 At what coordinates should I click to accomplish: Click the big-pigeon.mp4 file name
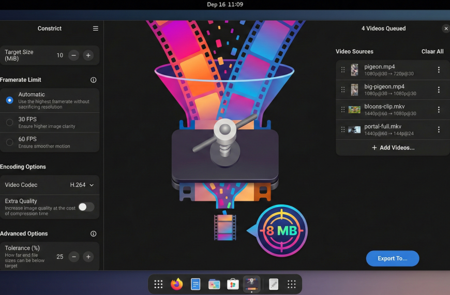[x=384, y=86]
